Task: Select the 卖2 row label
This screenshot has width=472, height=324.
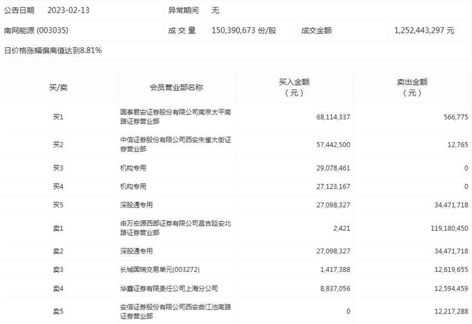Action: 58,251
